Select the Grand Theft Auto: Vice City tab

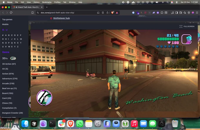28,7
